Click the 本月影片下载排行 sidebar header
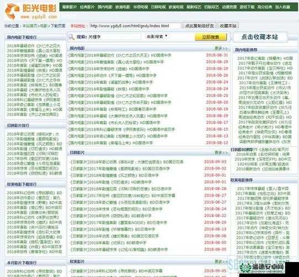 pyautogui.click(x=22, y=263)
